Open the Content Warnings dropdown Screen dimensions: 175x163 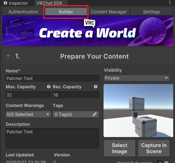tap(28, 114)
